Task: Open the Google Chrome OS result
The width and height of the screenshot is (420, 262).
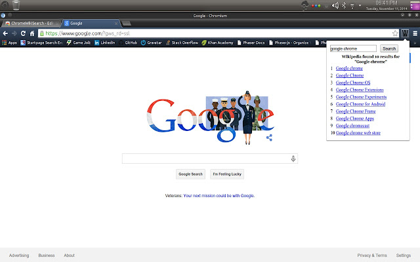Action: click(353, 83)
